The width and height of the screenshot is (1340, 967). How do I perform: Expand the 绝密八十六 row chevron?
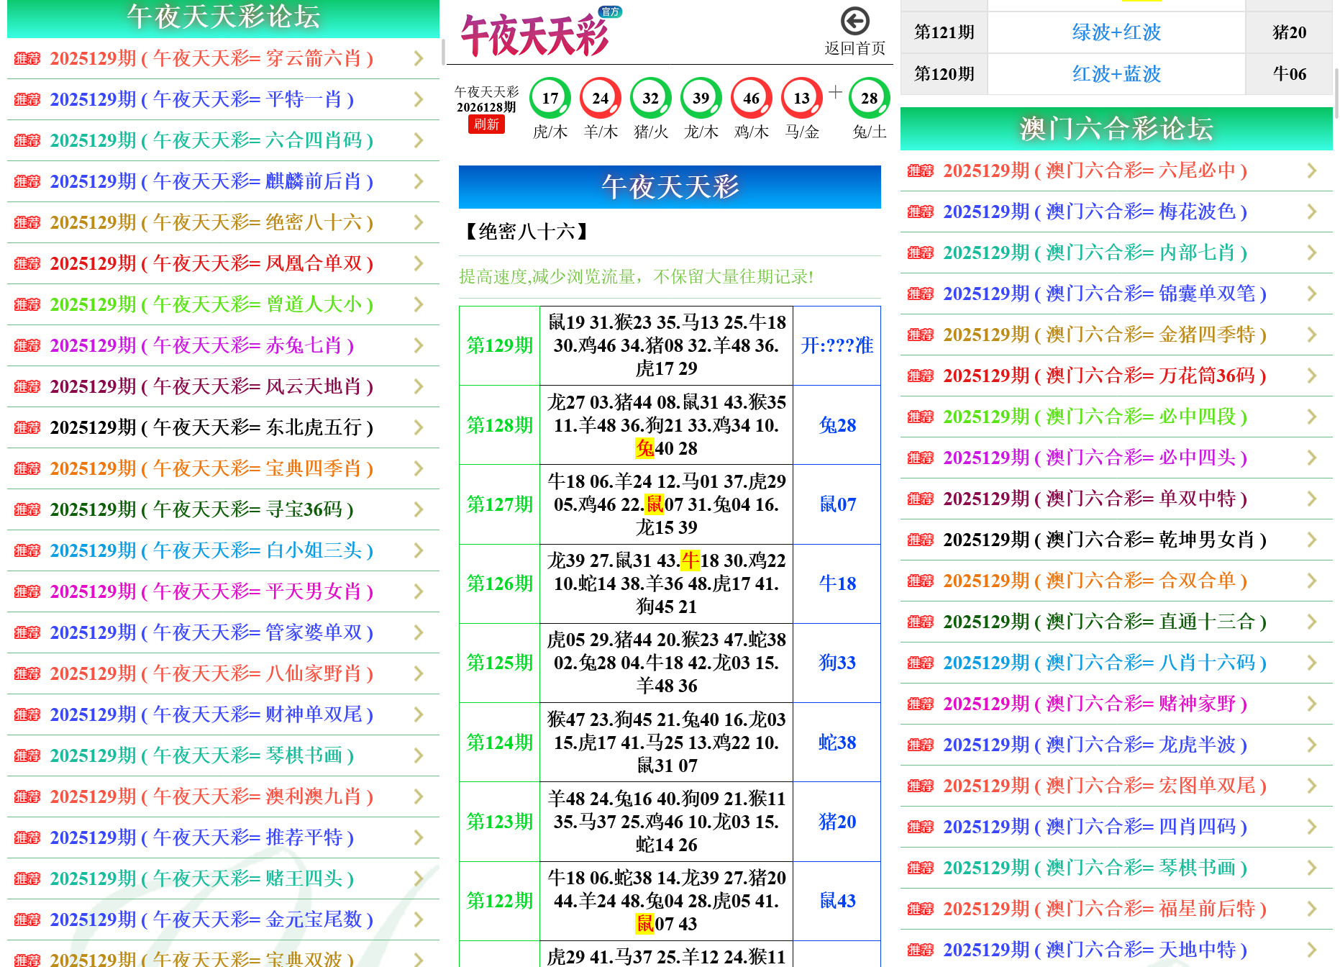(x=419, y=222)
